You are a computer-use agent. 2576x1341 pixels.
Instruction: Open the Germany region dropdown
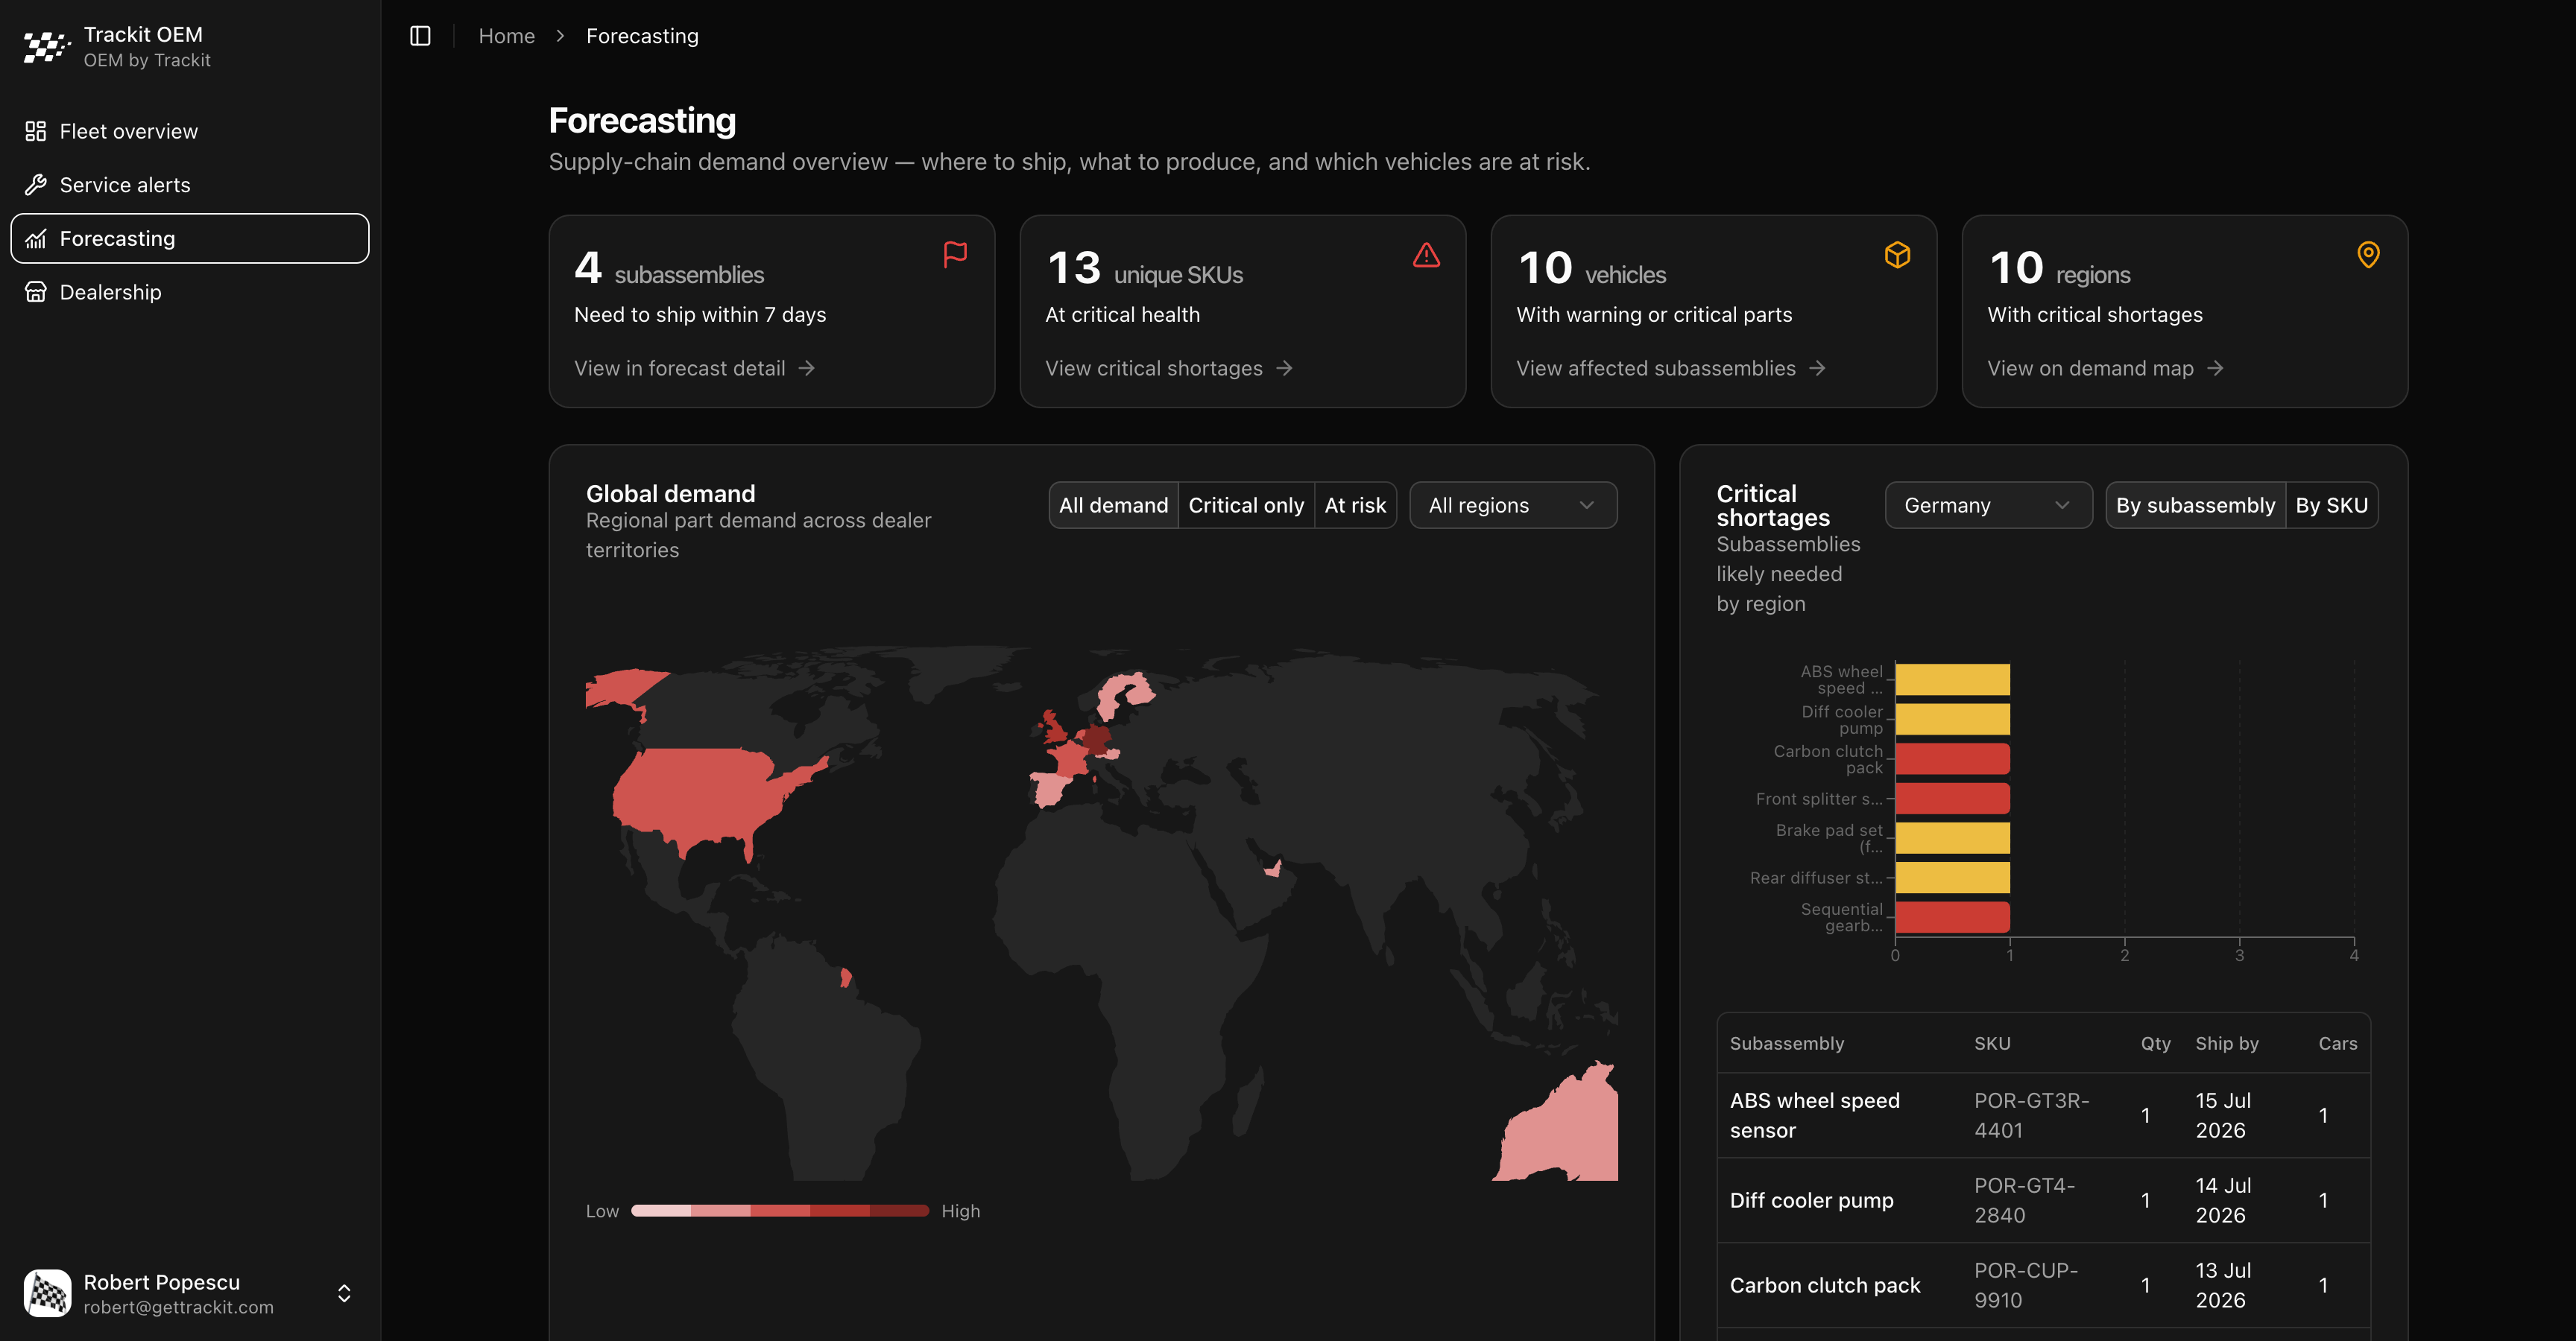point(1988,506)
